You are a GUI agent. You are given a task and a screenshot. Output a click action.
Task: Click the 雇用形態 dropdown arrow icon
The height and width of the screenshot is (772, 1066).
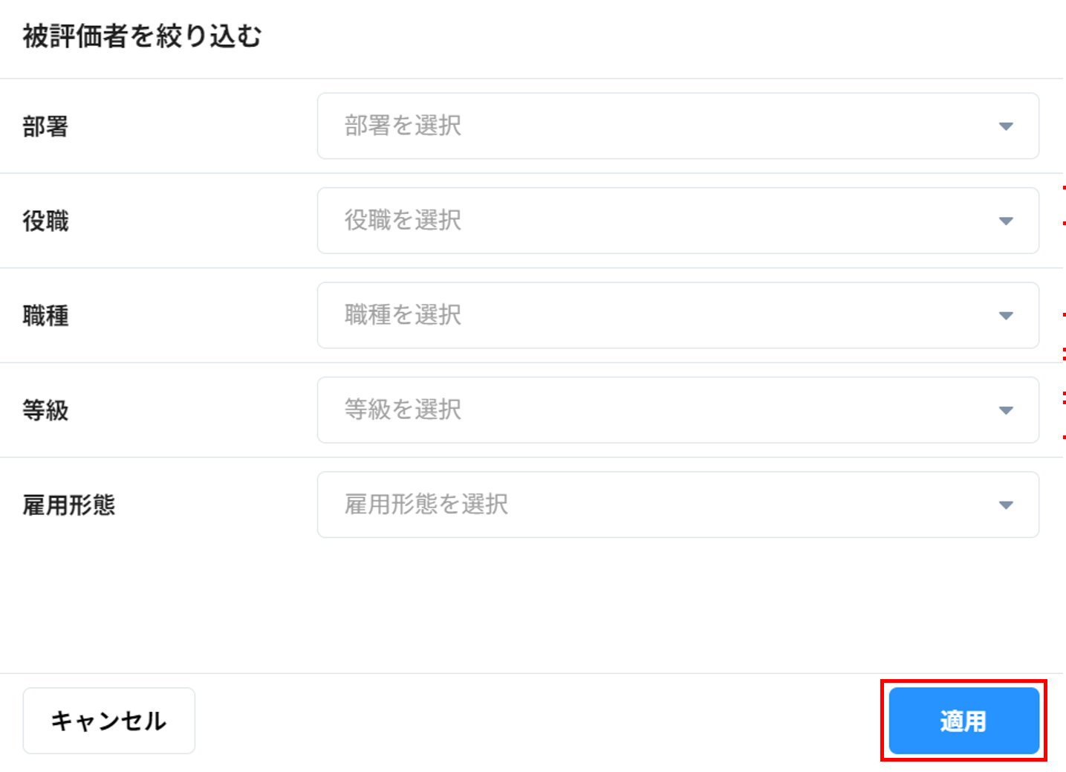(x=1006, y=505)
